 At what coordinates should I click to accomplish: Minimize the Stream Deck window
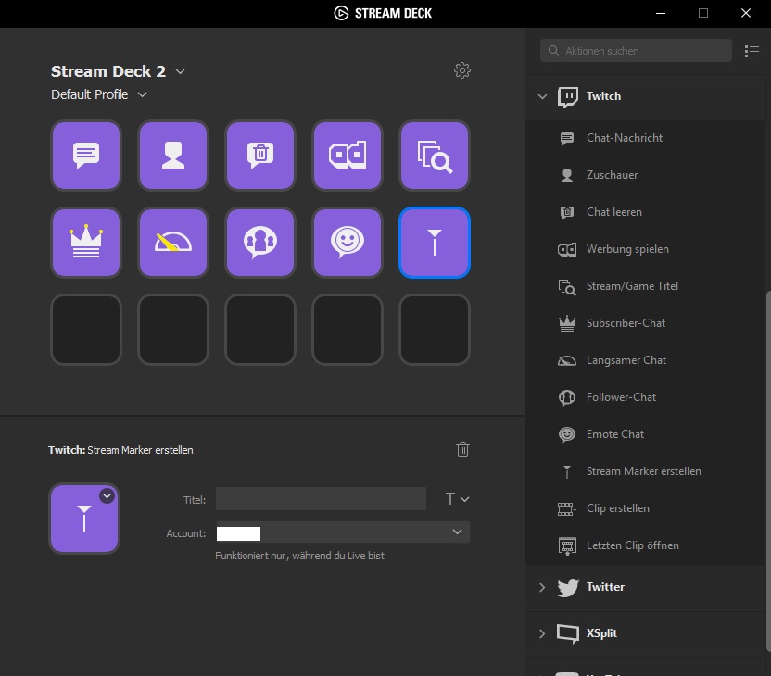point(661,13)
